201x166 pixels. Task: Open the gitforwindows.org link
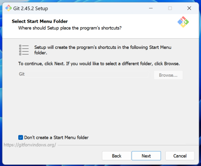(30, 145)
